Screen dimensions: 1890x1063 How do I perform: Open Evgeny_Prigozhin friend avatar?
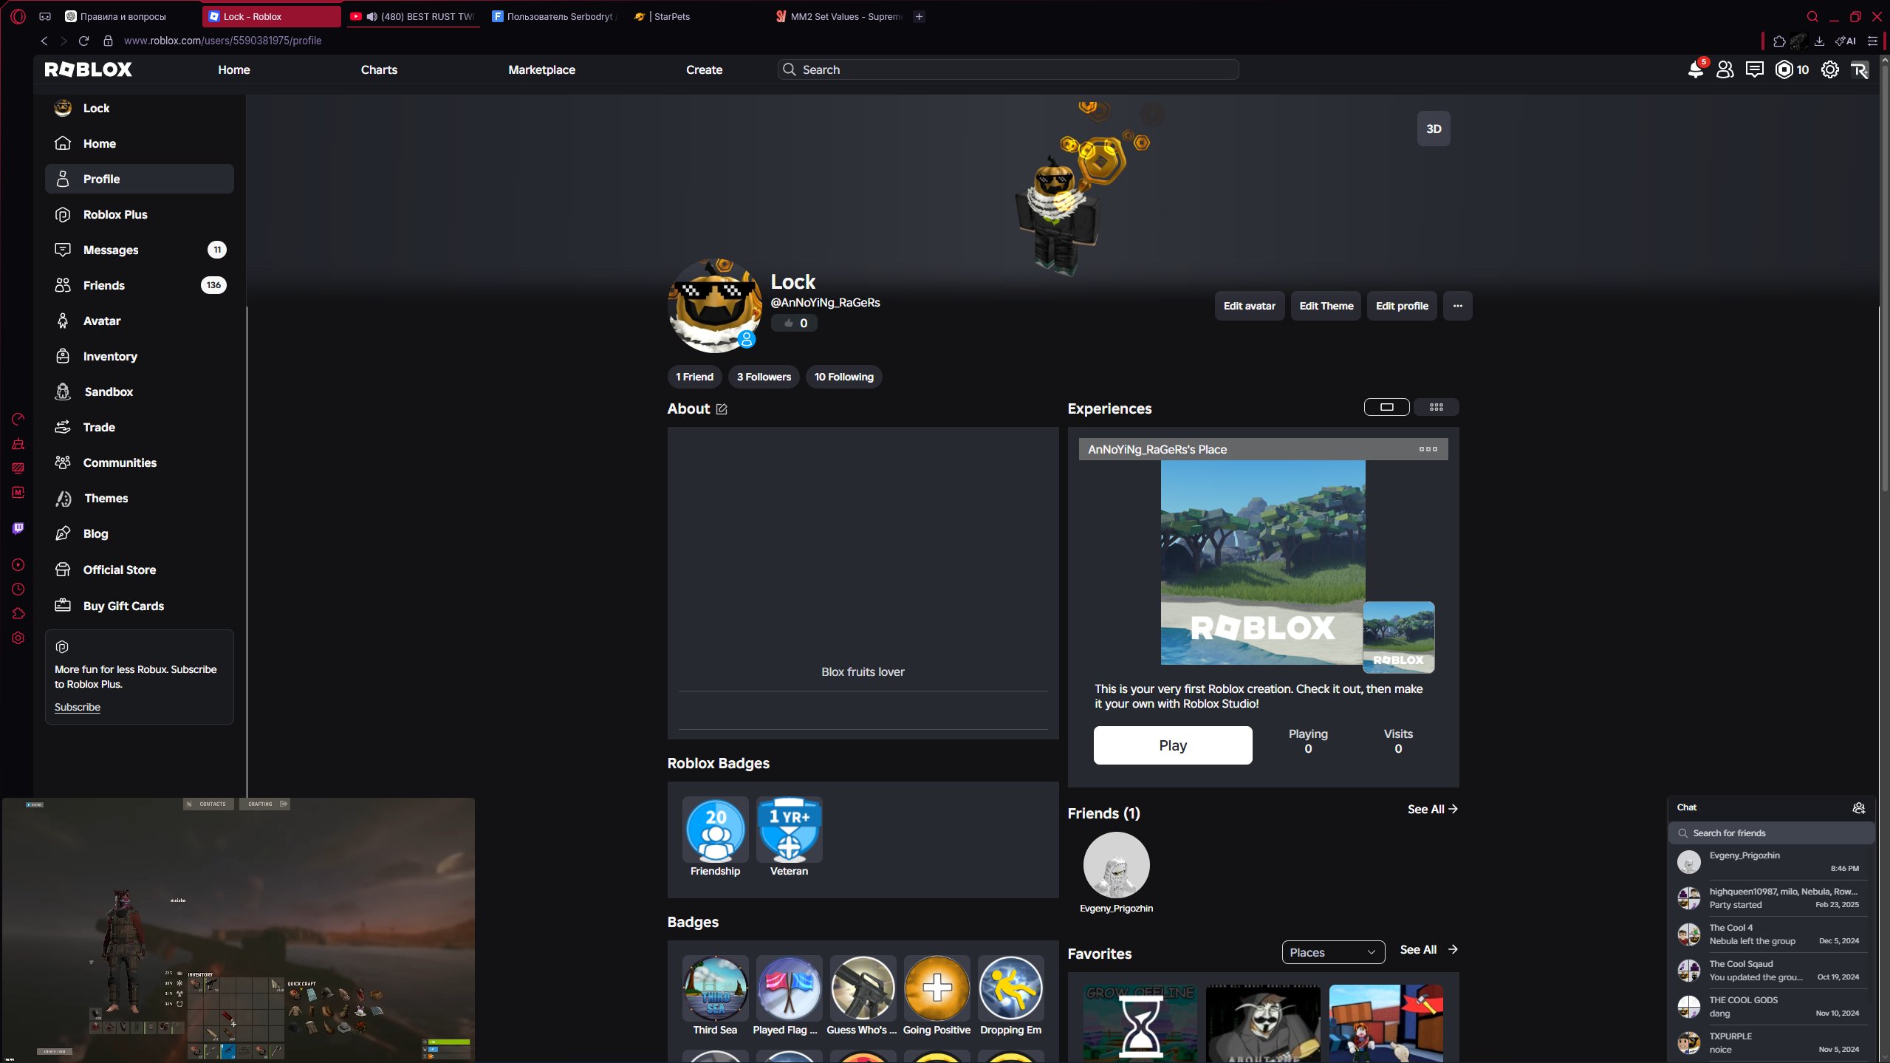tap(1116, 865)
